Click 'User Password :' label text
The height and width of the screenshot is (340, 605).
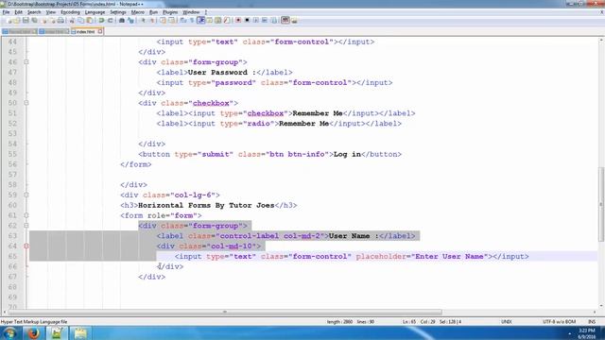point(222,73)
